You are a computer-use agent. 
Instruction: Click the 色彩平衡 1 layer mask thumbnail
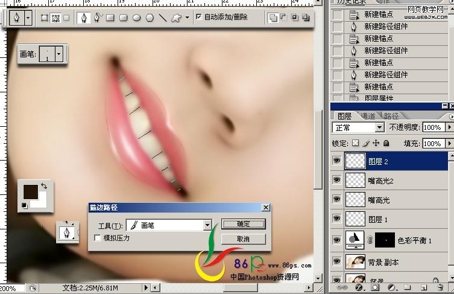[x=385, y=240]
